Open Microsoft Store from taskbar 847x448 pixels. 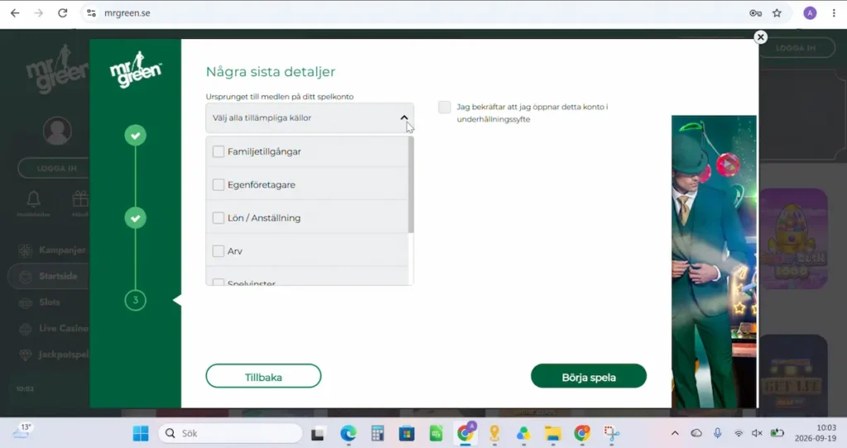coord(407,433)
